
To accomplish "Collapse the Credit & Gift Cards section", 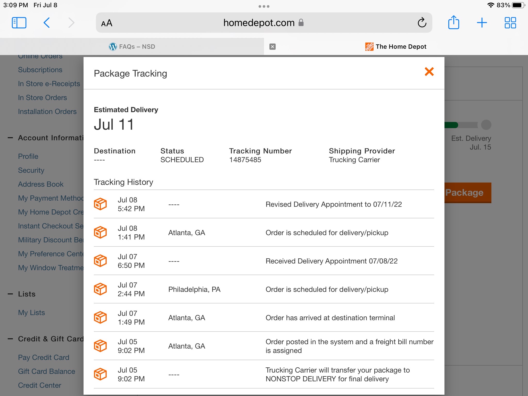I will [x=10, y=339].
